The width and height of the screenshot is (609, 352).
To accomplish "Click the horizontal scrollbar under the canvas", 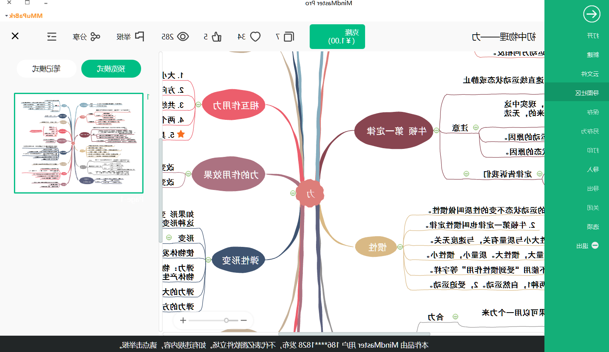I will coord(354,334).
